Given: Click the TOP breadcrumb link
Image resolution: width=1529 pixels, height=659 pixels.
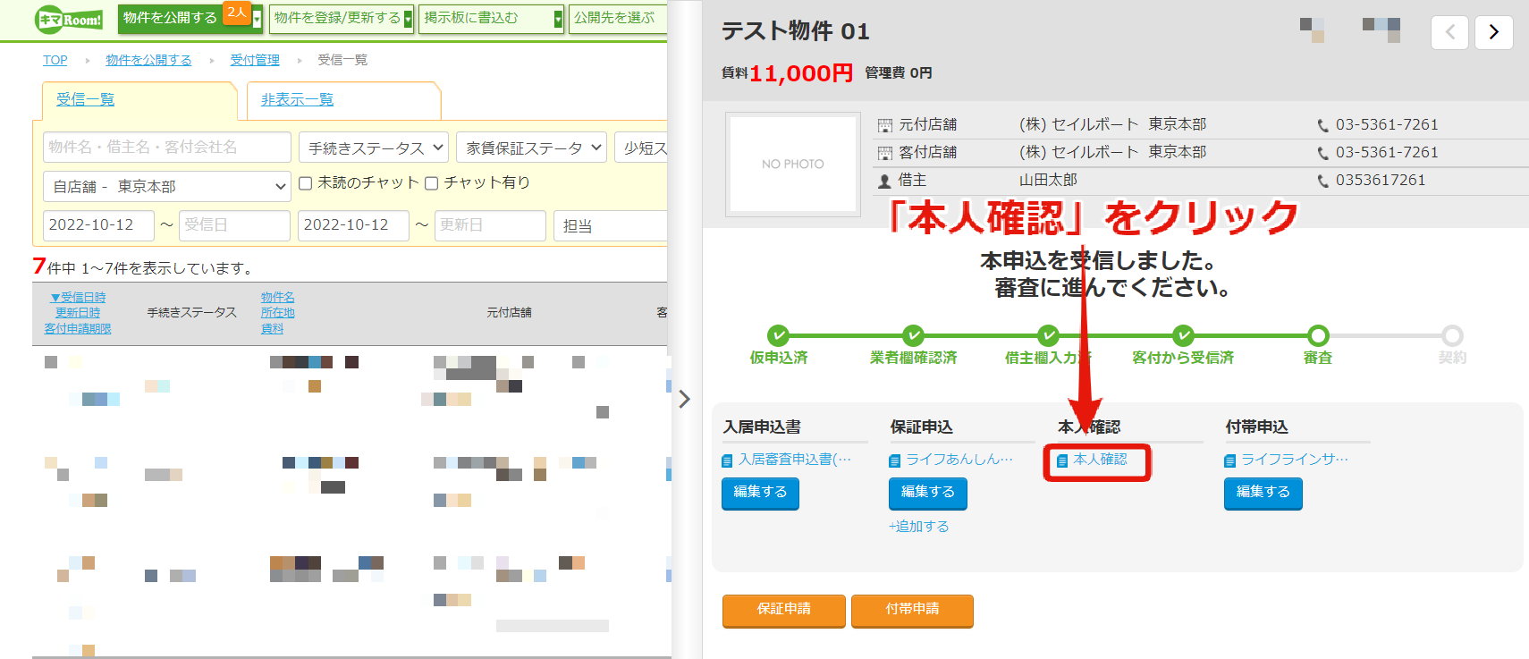Looking at the screenshot, I should pyautogui.click(x=55, y=60).
